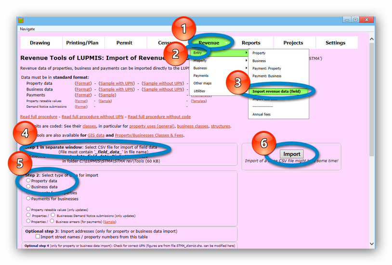Select Business data radio button
The height and width of the screenshot is (265, 392).
click(28, 186)
